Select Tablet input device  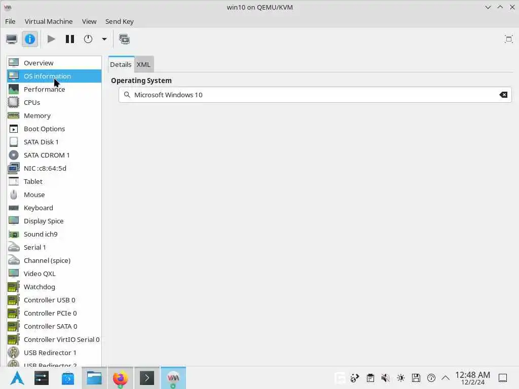[x=54, y=182]
